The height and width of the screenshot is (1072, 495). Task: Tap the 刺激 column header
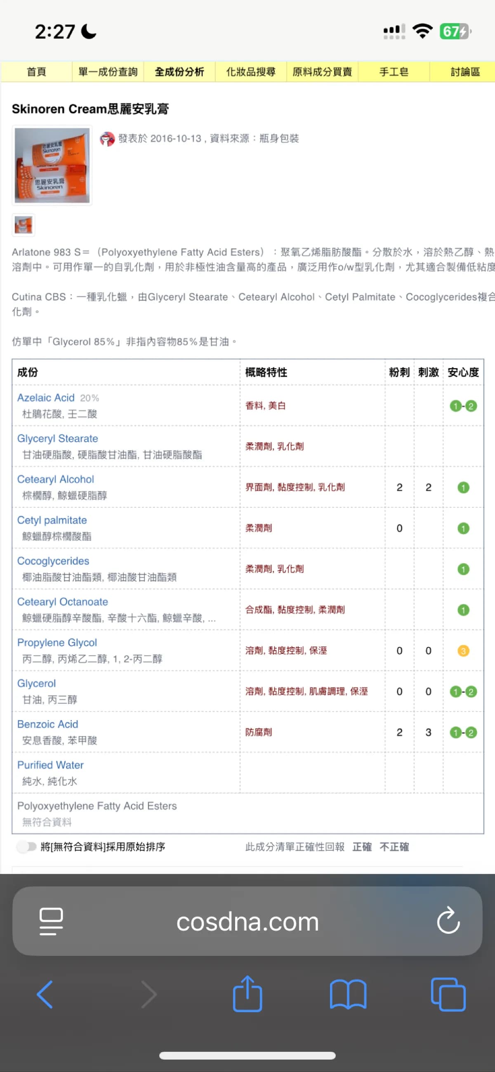click(429, 372)
